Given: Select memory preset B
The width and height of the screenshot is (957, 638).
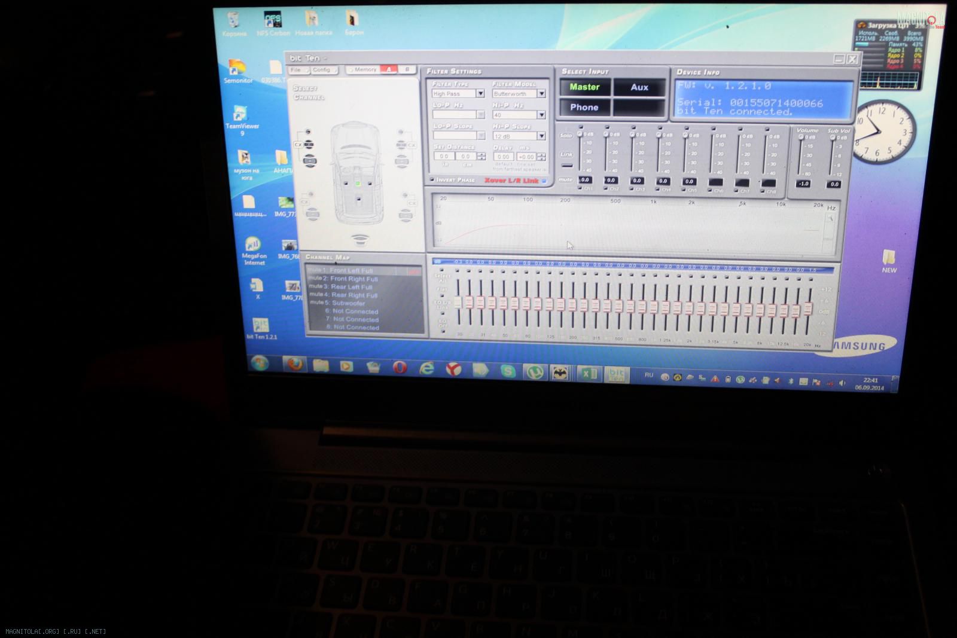Looking at the screenshot, I should click(407, 69).
